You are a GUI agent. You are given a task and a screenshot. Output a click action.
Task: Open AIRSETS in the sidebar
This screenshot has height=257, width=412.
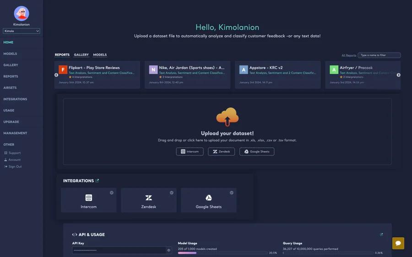[x=10, y=88]
